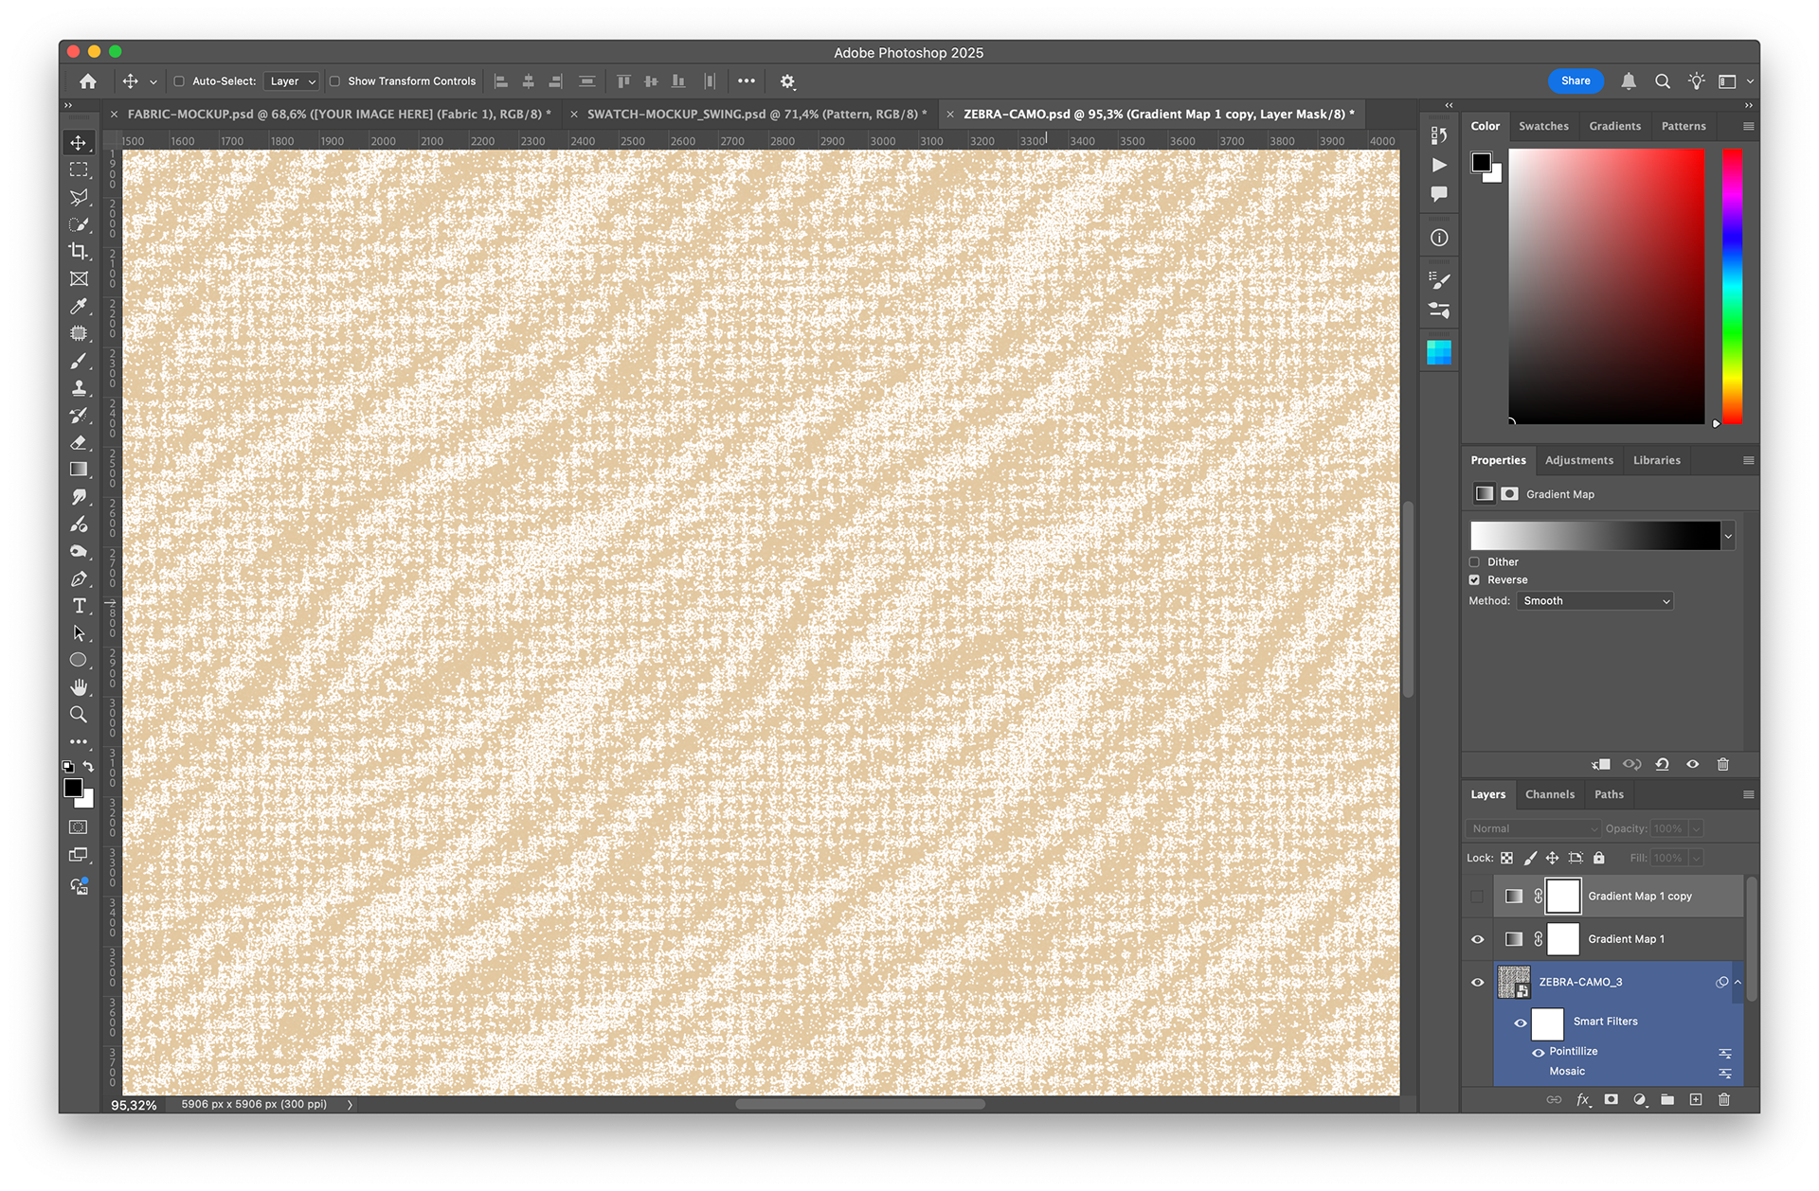Viewport: 1819px width, 1191px height.
Task: Open the Method Smooth dropdown
Action: coord(1594,601)
